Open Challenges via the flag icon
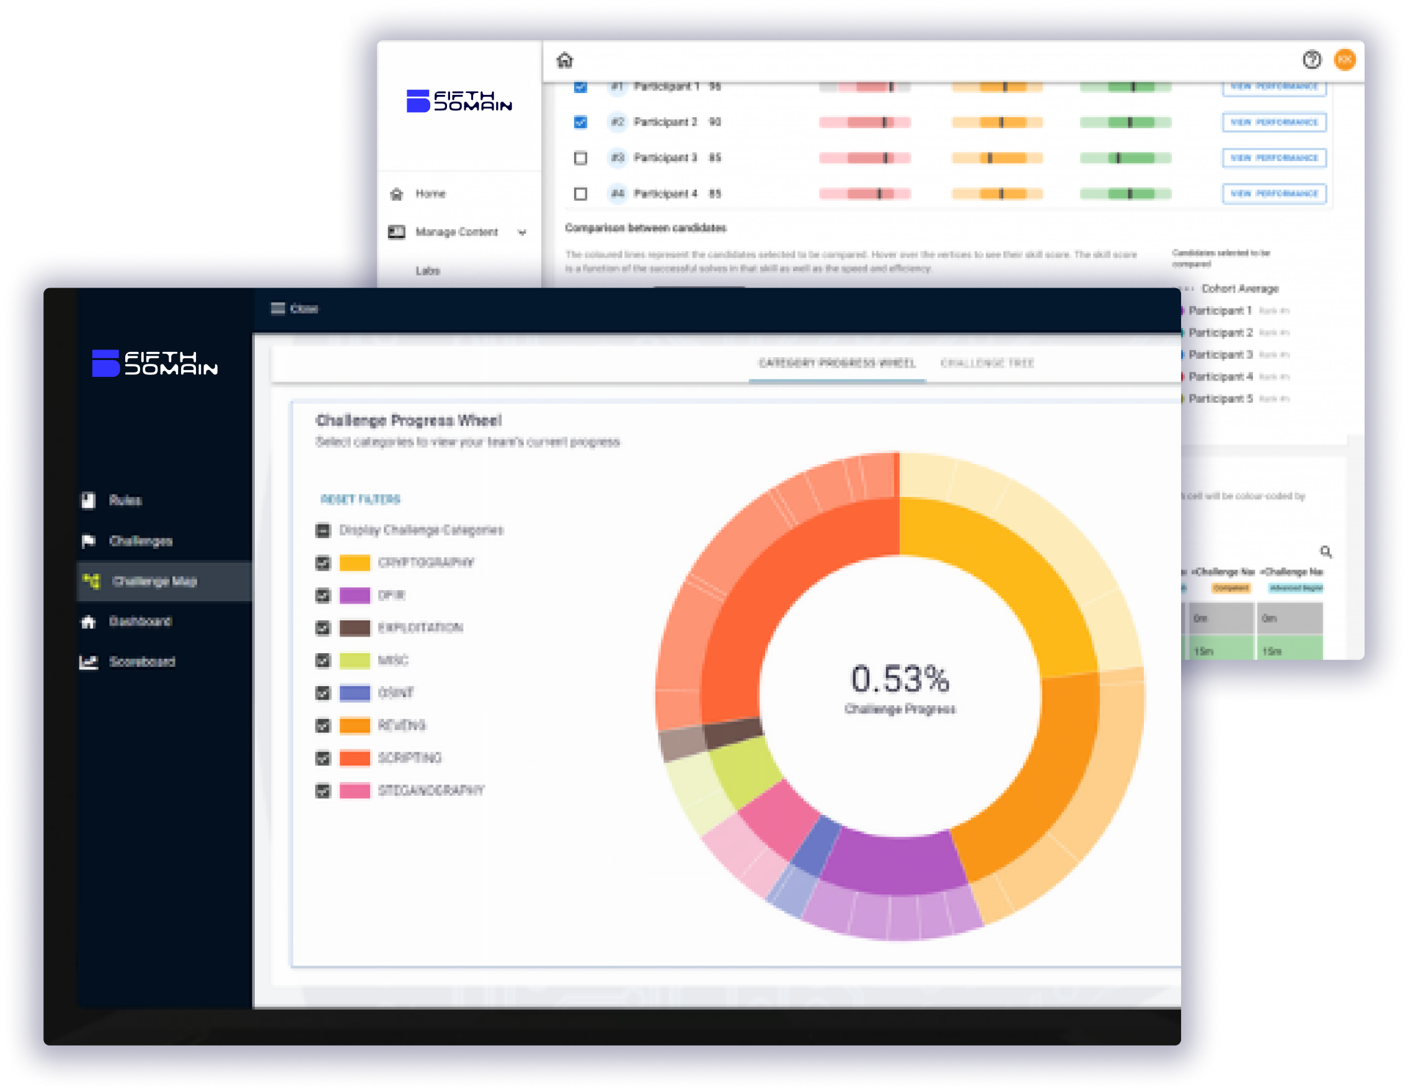 (x=88, y=541)
